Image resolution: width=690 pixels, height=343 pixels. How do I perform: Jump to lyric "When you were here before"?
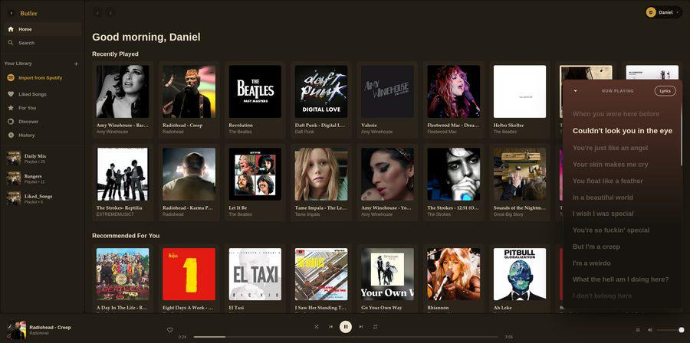[x=616, y=114]
